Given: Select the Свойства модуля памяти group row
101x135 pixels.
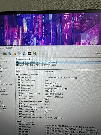Looking at the screenshot, I should (x=27, y=75).
